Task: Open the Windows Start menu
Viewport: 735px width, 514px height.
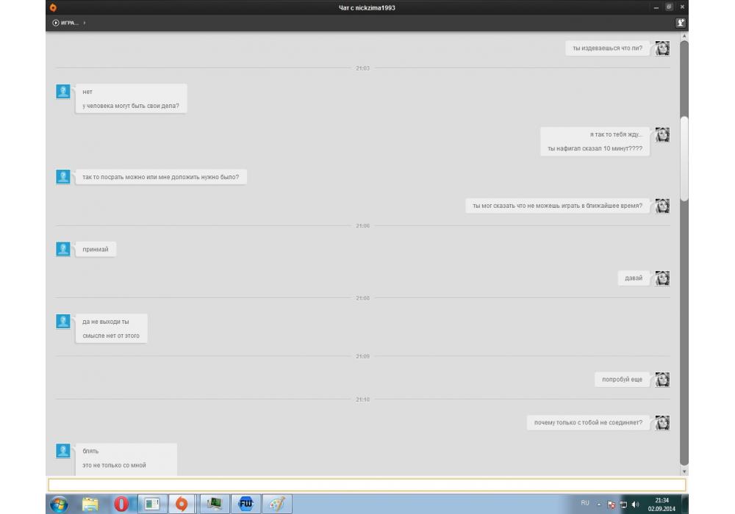Action: pos(59,504)
